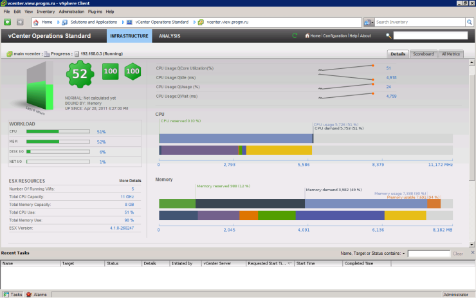Open the Plug-ins menu
This screenshot has width=476, height=298.
pos(95,12)
